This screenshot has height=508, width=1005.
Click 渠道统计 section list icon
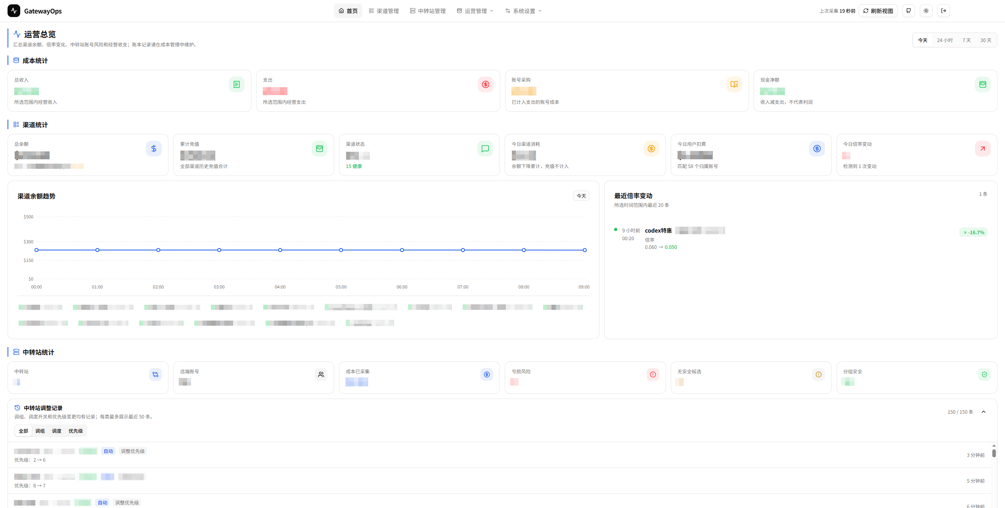(x=16, y=124)
